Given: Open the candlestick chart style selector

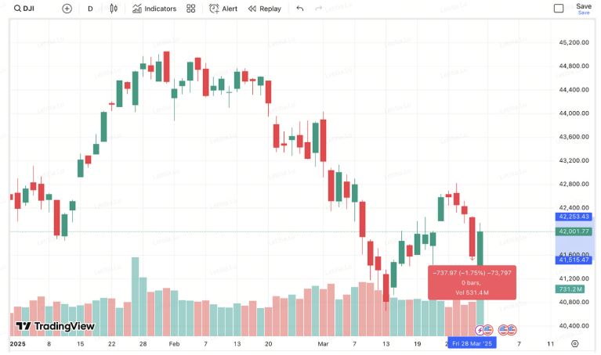Looking at the screenshot, I should [x=114, y=9].
